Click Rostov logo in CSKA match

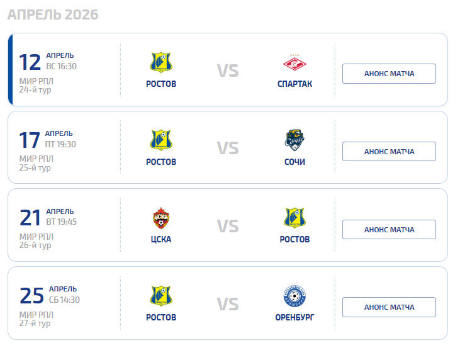[x=295, y=218]
